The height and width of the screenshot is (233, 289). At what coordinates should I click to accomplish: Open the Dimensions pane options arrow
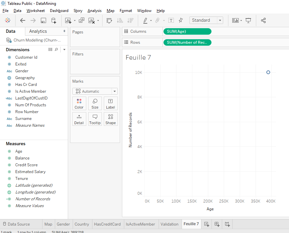coord(64,50)
